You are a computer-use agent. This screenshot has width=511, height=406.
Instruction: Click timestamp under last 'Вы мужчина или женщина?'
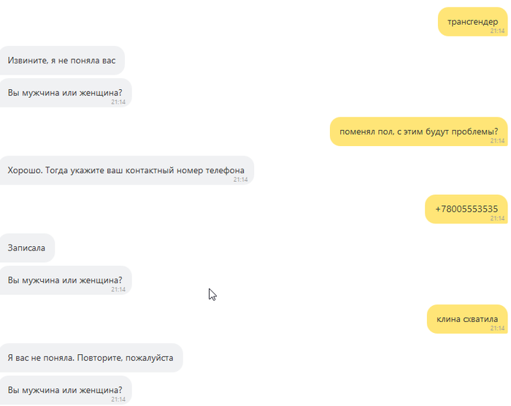(x=118, y=399)
